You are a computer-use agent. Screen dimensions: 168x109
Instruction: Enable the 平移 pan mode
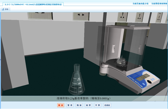coord(98,105)
